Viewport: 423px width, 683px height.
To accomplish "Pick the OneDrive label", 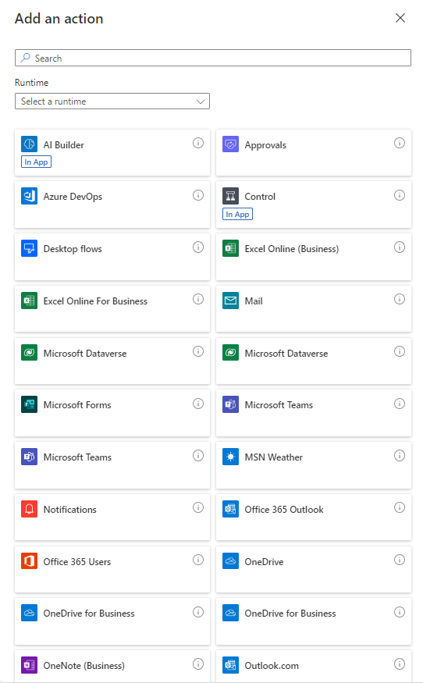I will click(x=264, y=562).
